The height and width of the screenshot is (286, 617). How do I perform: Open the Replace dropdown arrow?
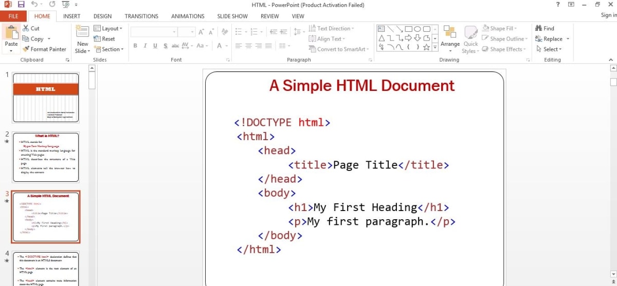click(568, 39)
